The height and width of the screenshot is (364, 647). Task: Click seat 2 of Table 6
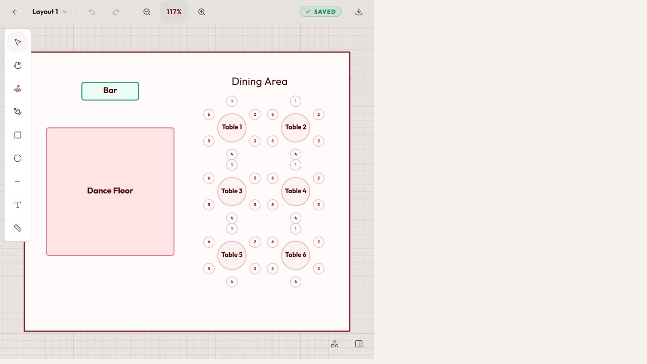click(x=318, y=242)
